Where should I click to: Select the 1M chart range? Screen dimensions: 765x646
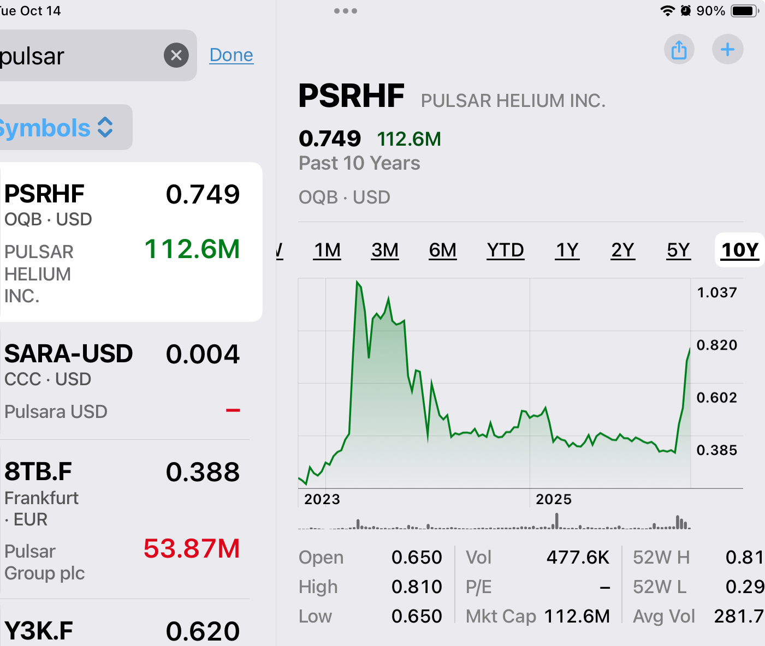click(327, 250)
